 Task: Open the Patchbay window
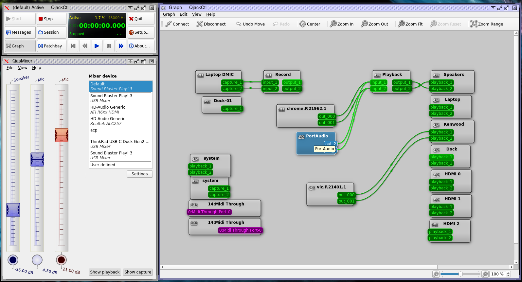pyautogui.click(x=50, y=46)
